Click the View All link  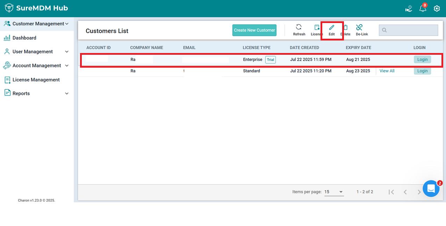[x=387, y=71]
